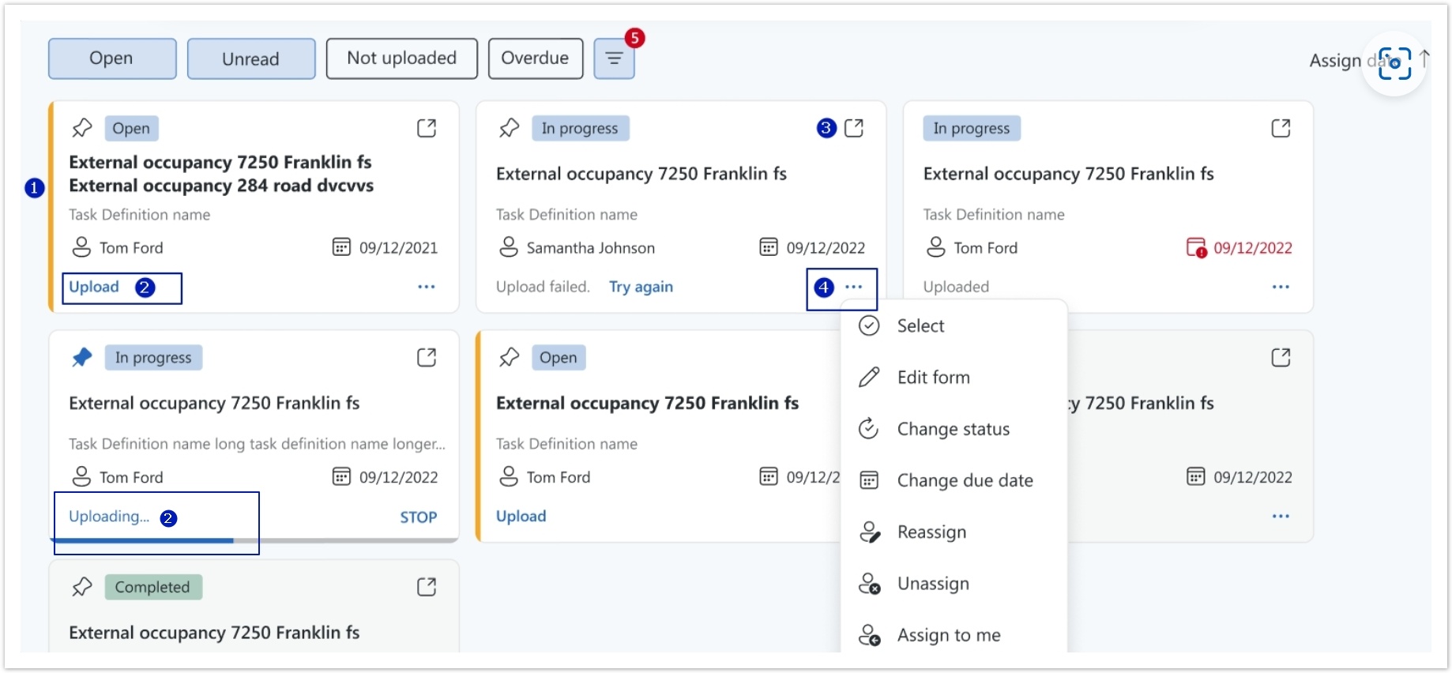
Task: Expand more options on the 09/12/2021 task
Action: (427, 288)
